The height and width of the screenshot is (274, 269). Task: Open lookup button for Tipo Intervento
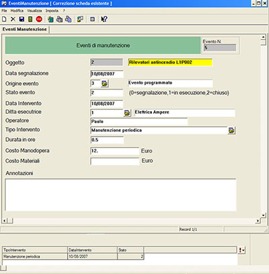point(231,131)
